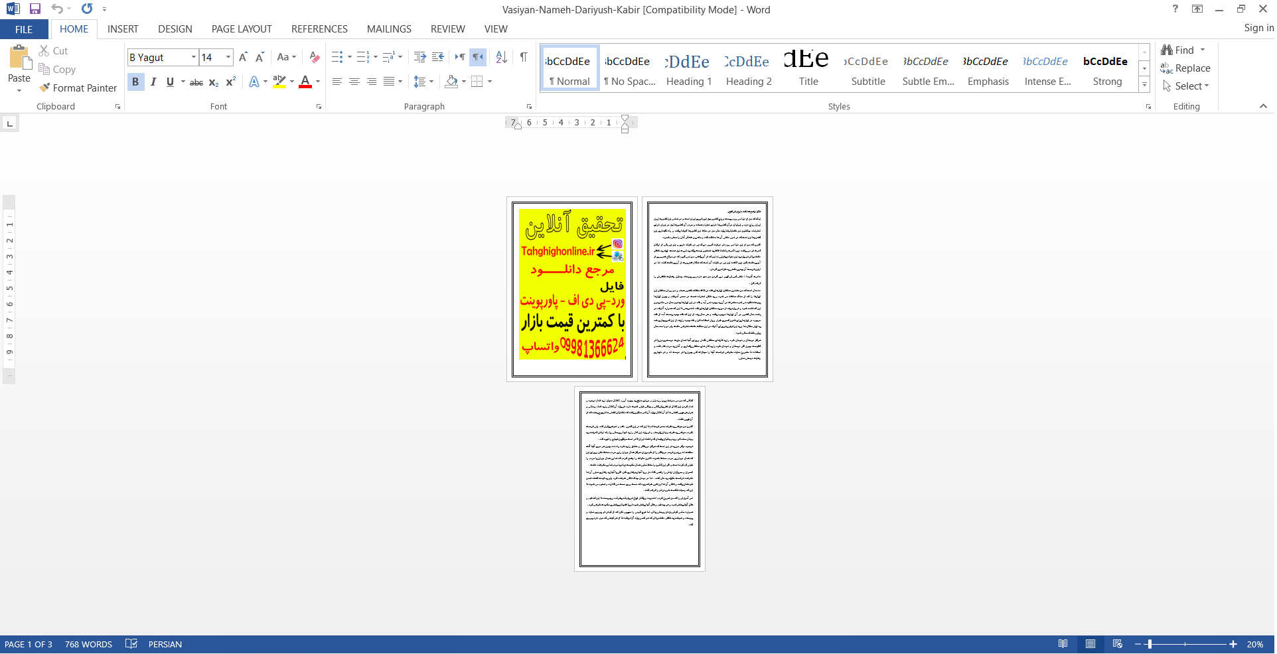Switch to DESIGN tab
The width and height of the screenshot is (1277, 654).
coord(175,29)
